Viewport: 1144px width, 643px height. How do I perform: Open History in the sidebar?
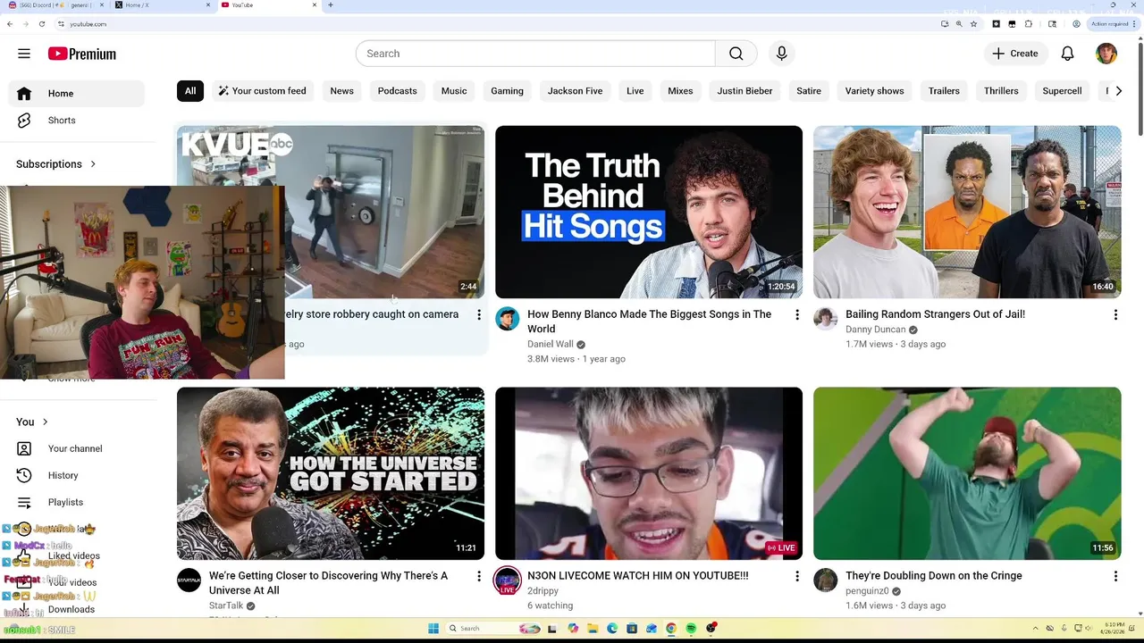(x=77, y=475)
